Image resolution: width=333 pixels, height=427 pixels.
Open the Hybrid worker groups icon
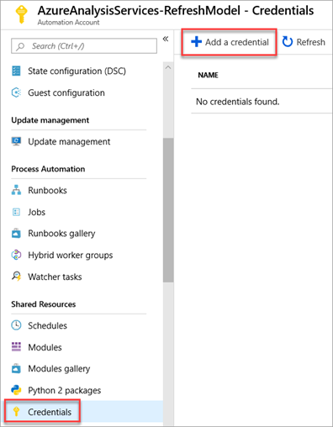tap(16, 255)
